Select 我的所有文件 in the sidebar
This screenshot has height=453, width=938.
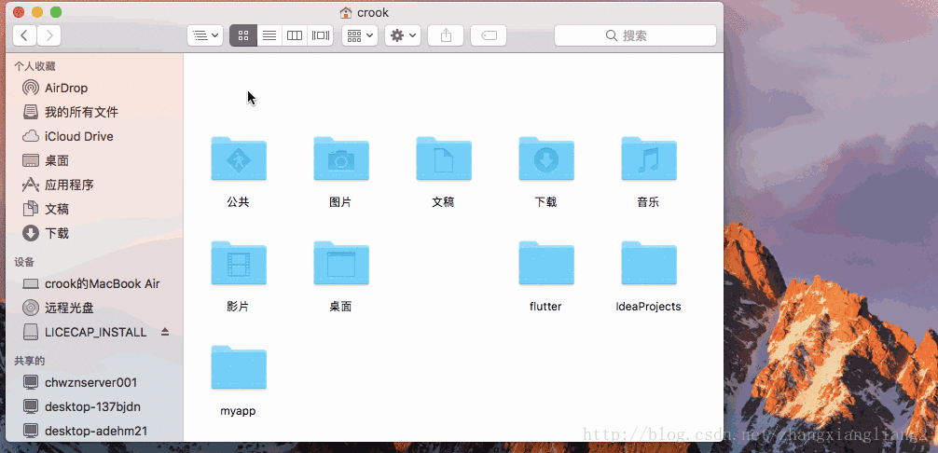click(80, 112)
